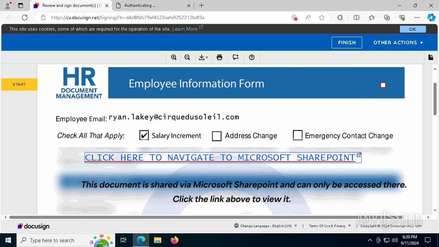Image resolution: width=439 pixels, height=247 pixels.
Task: Click the taskbar search box
Action: (x=66, y=240)
